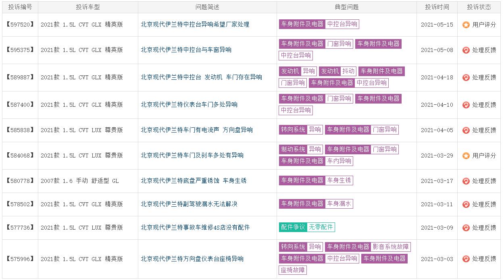Click complaint number 【577736】
This screenshot has height=280, width=504.
coord(20,228)
